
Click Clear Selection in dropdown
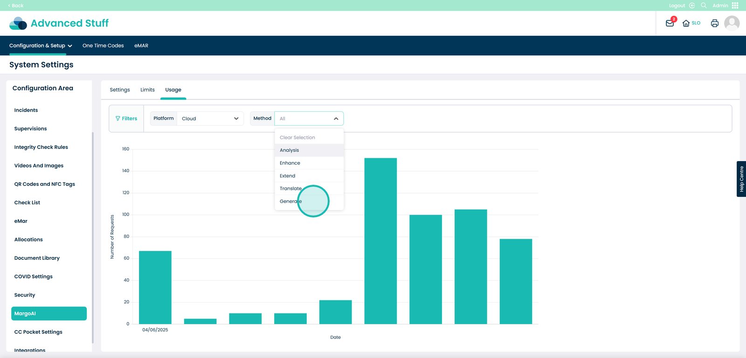point(297,138)
